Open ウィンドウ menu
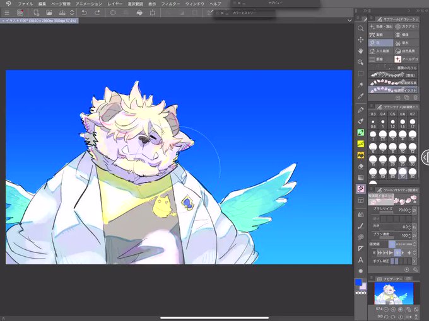 coord(195,4)
